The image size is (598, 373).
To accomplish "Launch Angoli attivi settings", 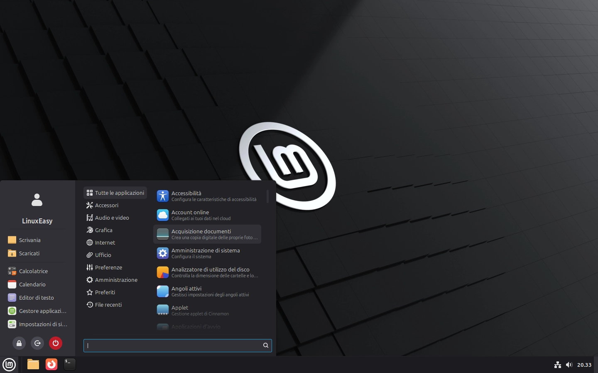I will pos(207,291).
